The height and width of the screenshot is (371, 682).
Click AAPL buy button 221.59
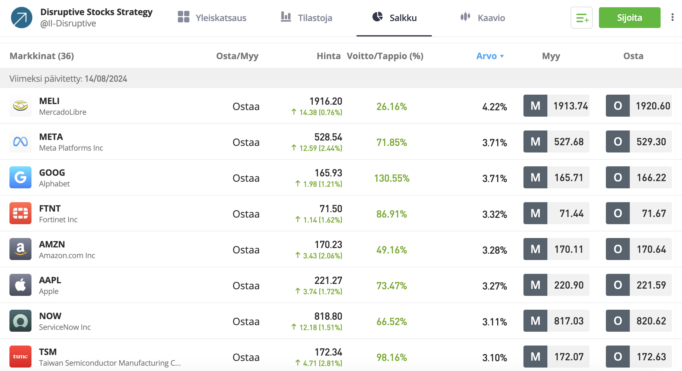tap(639, 285)
